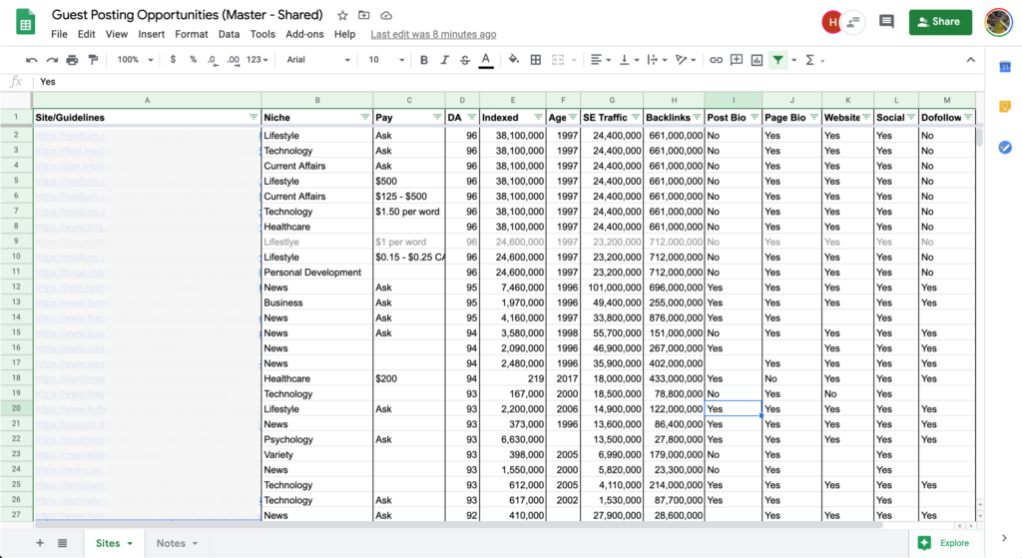
Task: Open the text color picker
Action: click(486, 60)
